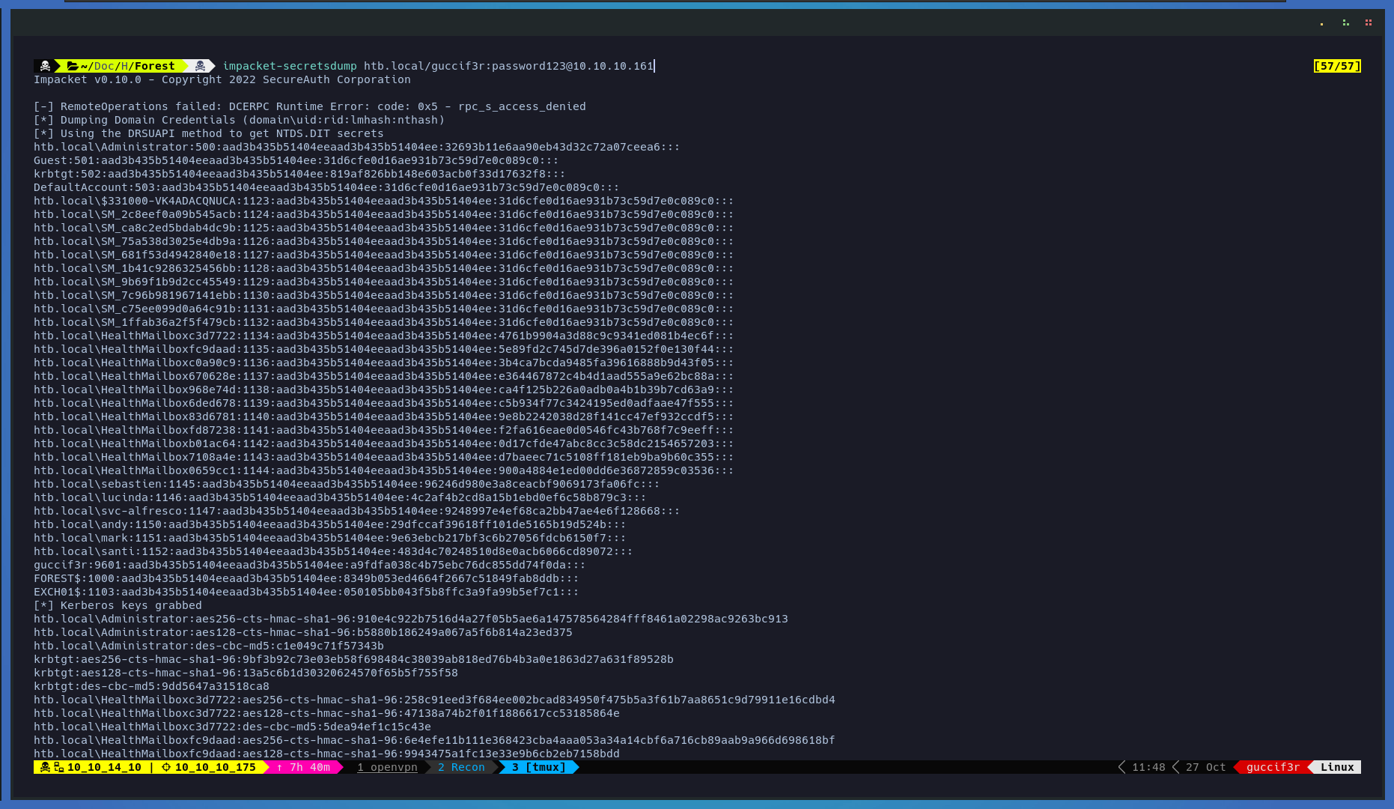
Task: Click the svc-alfresco:1147 hash line
Action: pyautogui.click(x=357, y=511)
